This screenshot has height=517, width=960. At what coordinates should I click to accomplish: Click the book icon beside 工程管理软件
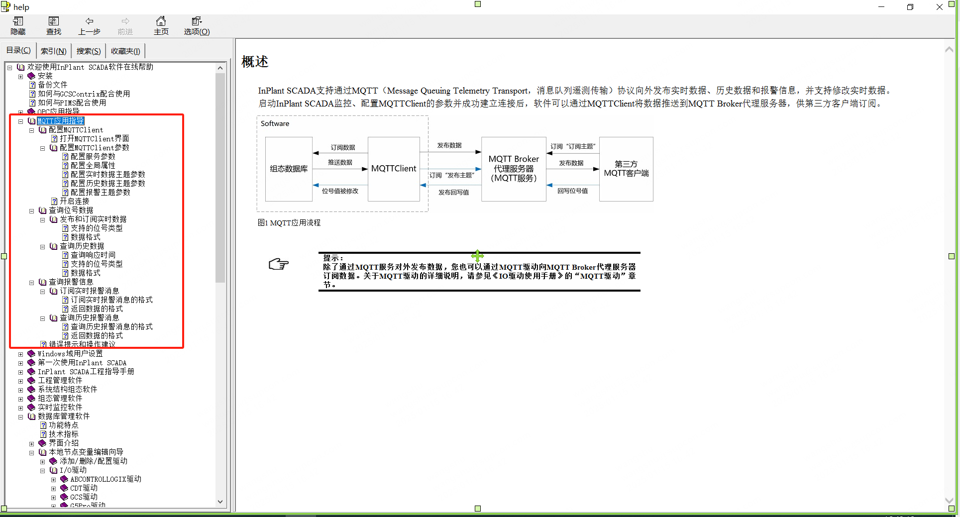click(31, 381)
